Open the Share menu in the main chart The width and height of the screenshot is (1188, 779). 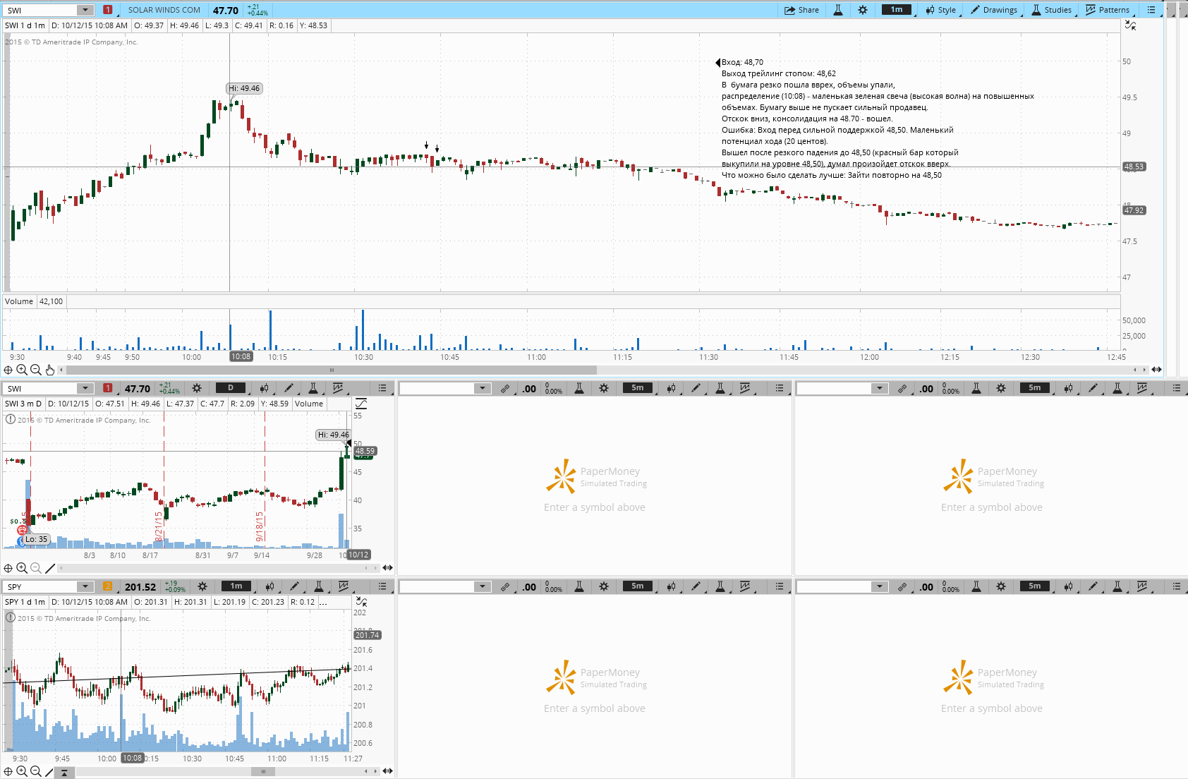801,10
